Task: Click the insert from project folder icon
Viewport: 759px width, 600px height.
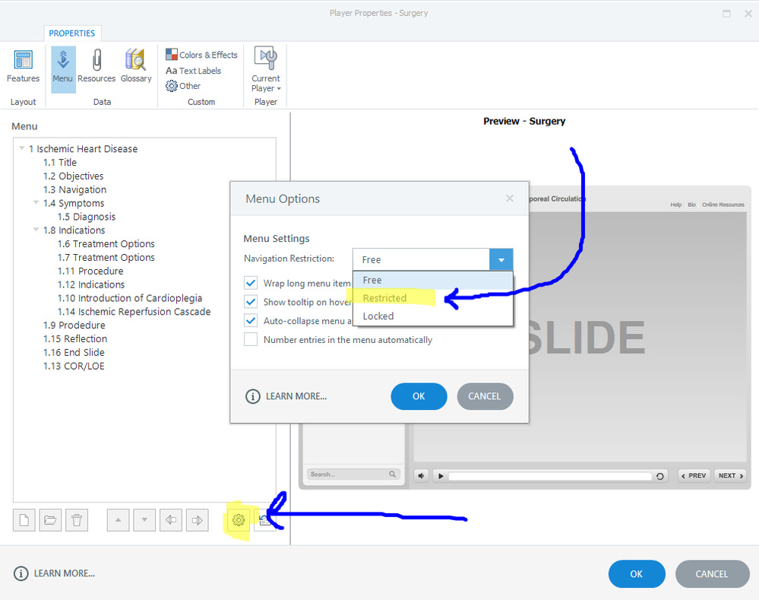Action: [50, 520]
